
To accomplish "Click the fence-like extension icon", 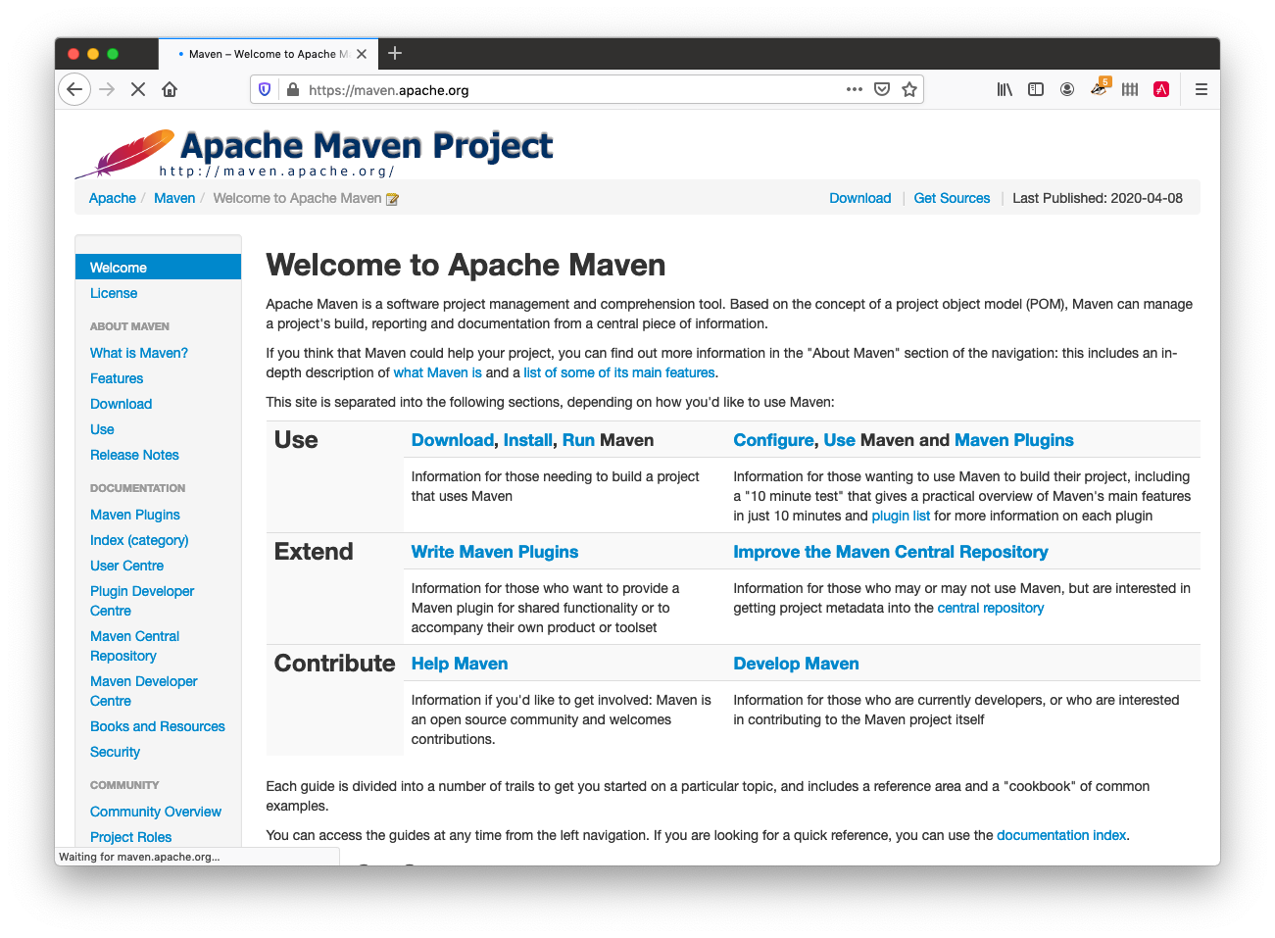I will tap(1130, 89).
